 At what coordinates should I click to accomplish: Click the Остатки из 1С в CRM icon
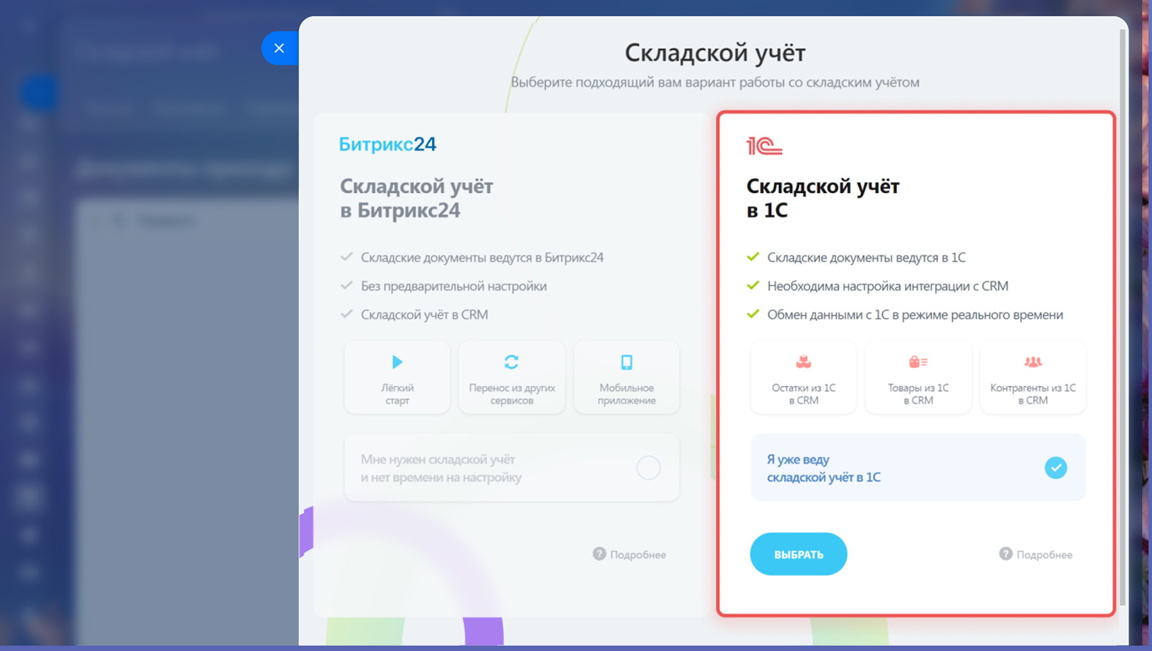803,362
